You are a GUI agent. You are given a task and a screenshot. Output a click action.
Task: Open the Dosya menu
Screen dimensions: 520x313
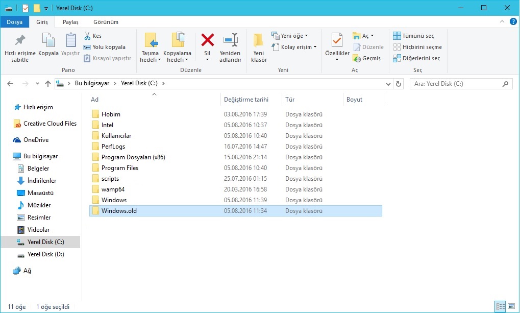(14, 22)
